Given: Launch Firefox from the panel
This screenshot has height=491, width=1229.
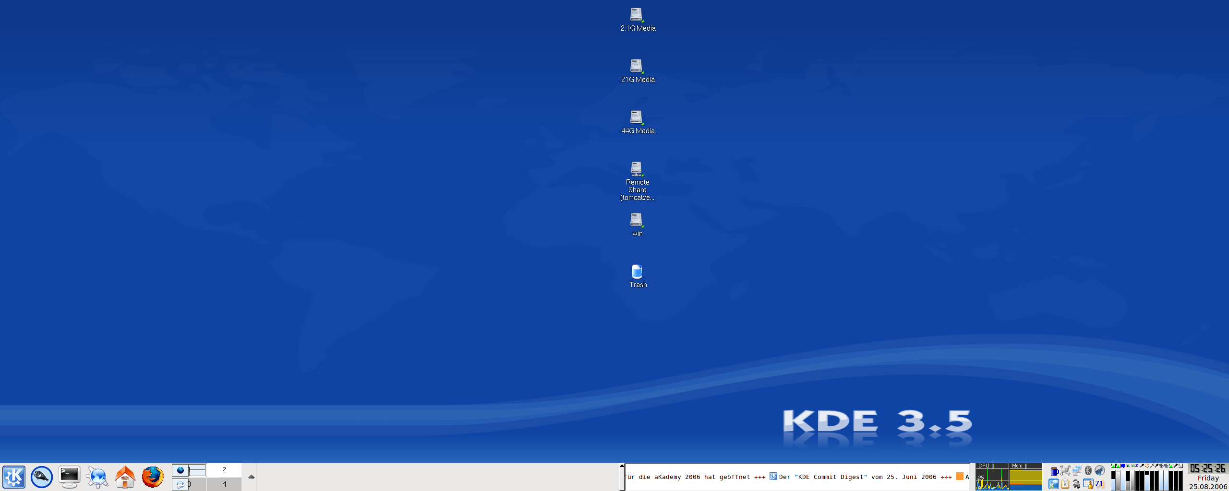Looking at the screenshot, I should click(153, 477).
